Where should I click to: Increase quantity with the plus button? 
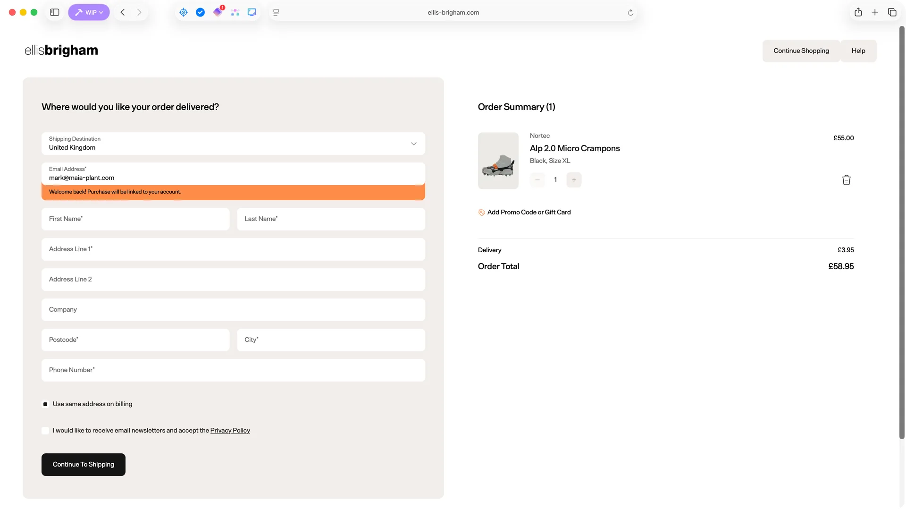(574, 180)
